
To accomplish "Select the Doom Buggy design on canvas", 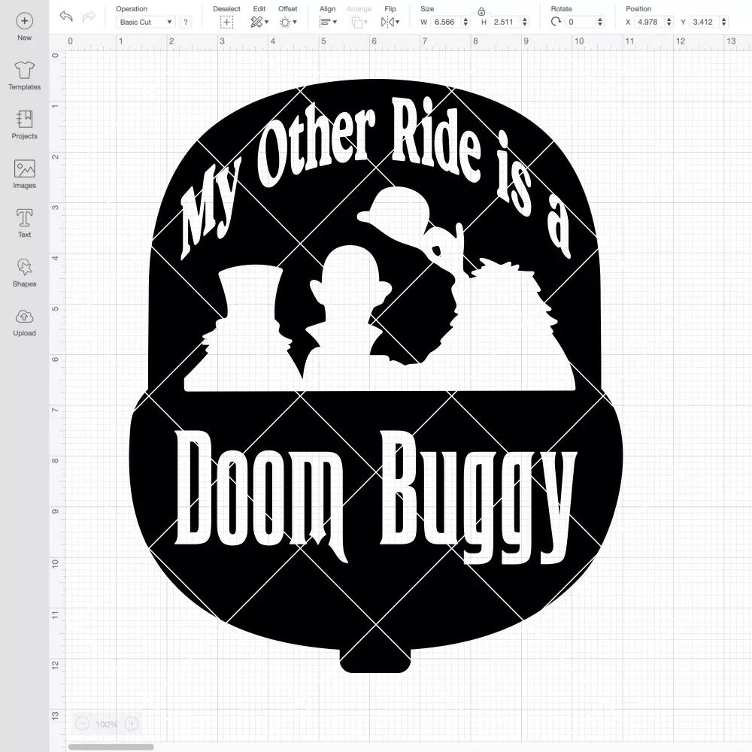I will pos(375,375).
